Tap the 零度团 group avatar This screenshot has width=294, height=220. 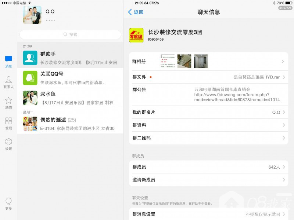pos(136,35)
